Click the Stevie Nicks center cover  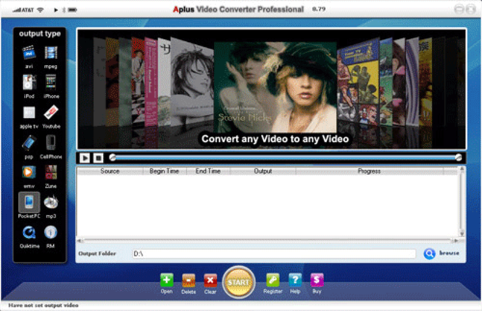(x=275, y=88)
